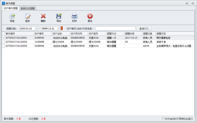Click the 提醒方式 column header

pyautogui.click(x=115, y=34)
